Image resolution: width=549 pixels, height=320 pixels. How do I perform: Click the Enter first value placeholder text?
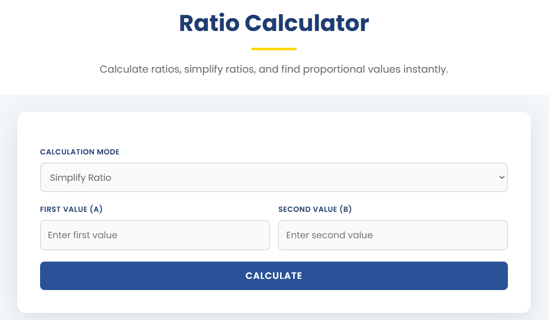pos(83,235)
